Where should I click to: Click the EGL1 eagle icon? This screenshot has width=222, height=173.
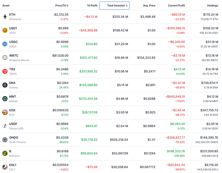pyautogui.click(x=5, y=167)
